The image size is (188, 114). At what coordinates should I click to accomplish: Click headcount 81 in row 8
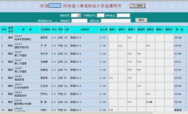click(65, 94)
